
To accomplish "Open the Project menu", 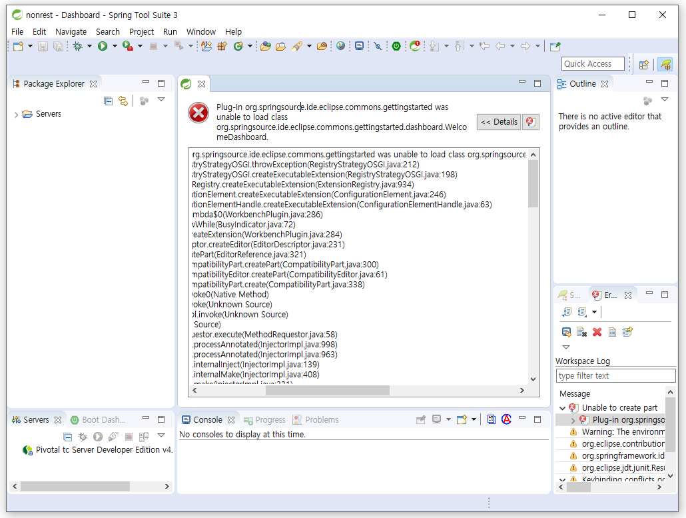I will 141,31.
